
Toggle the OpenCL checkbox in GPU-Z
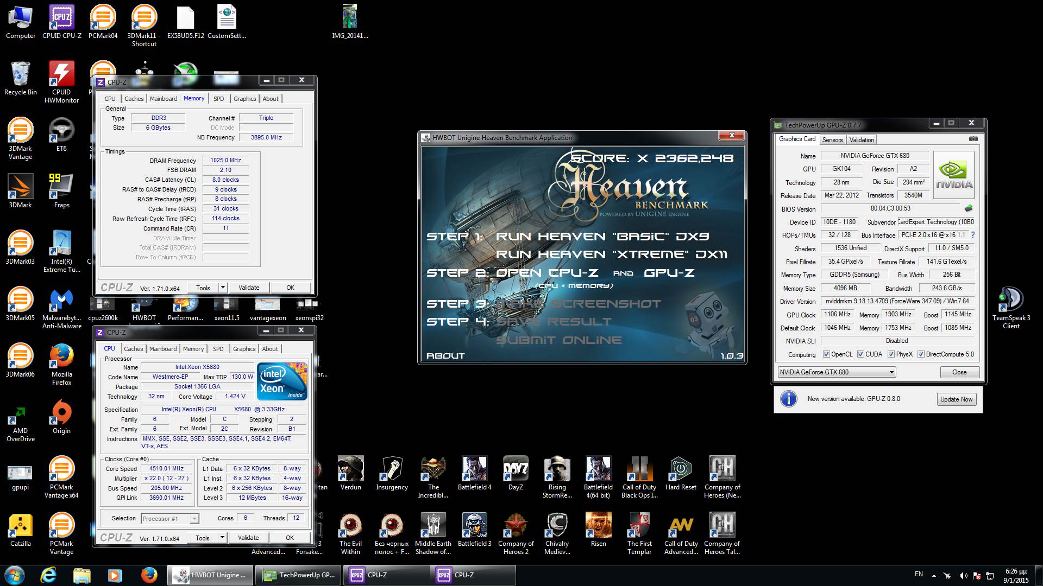click(826, 354)
